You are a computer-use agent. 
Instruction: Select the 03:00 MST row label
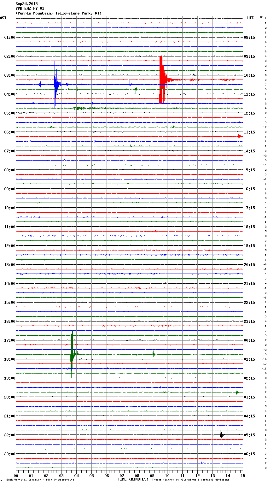(x=10, y=75)
